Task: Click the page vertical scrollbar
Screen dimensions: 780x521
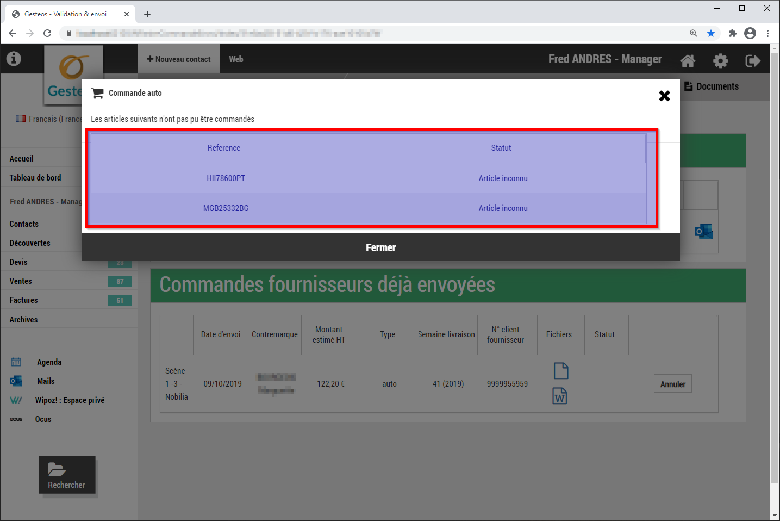Action: pyautogui.click(x=775, y=272)
